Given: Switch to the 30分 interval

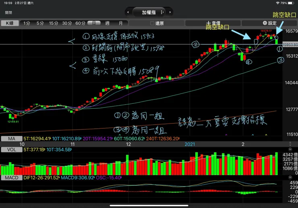Looking at the screenshot, I should point(67,23).
